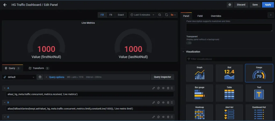The image size is (275, 121).
Task: Open dashboard settings gear icon
Action: pos(230,5)
